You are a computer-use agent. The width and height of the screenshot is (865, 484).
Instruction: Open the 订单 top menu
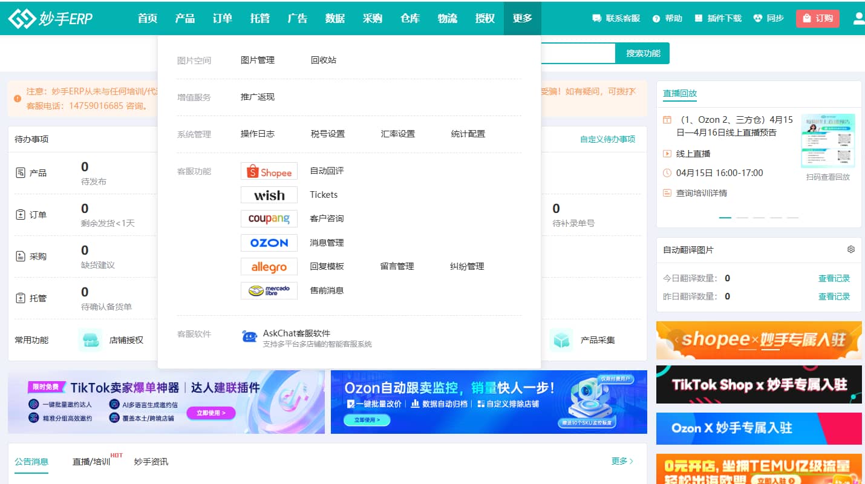coord(222,18)
